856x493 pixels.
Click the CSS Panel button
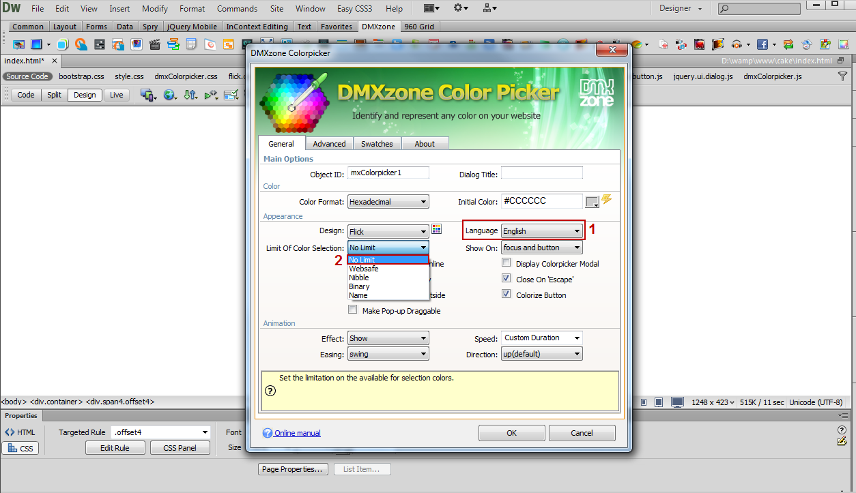[180, 448]
